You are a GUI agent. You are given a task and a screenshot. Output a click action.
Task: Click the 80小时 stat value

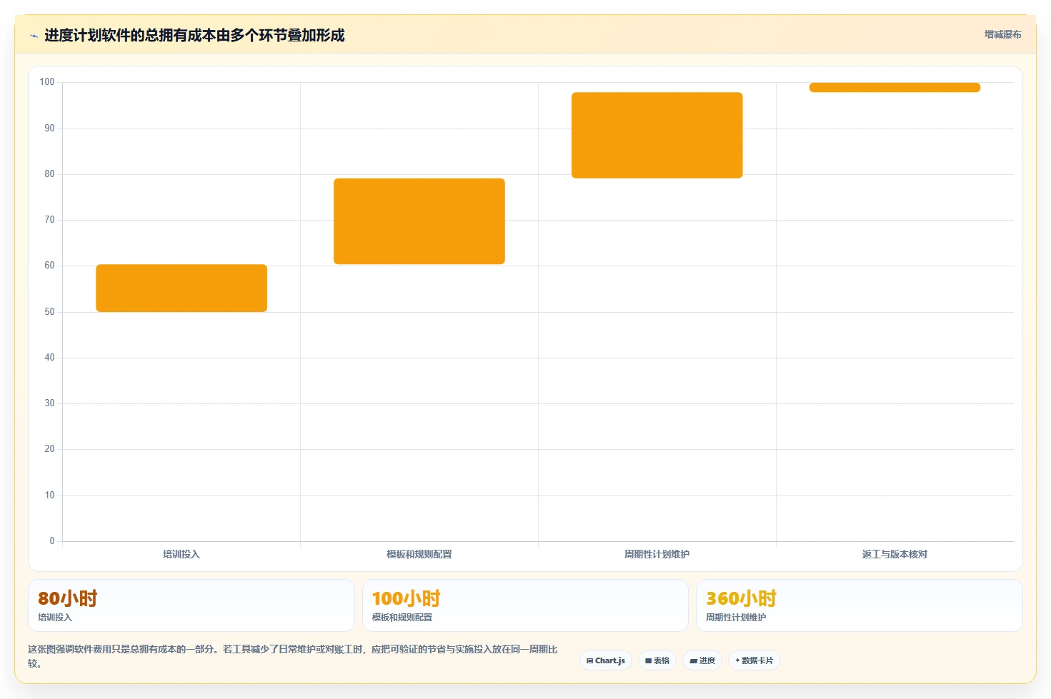[x=67, y=598]
